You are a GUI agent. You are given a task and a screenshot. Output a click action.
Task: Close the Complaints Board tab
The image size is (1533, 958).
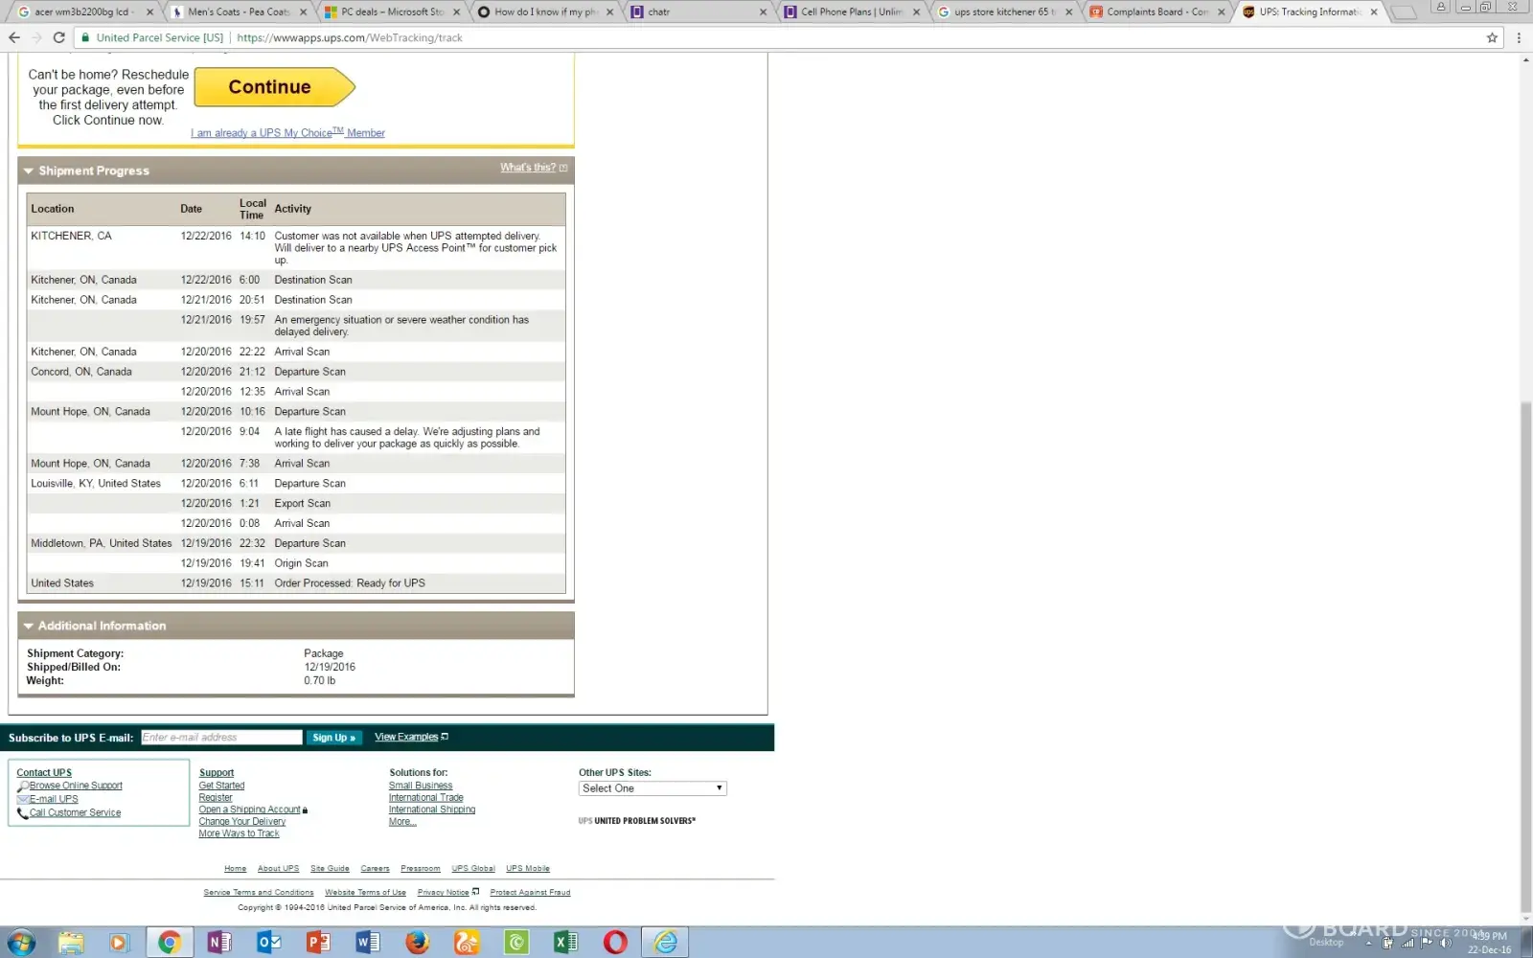click(1222, 12)
